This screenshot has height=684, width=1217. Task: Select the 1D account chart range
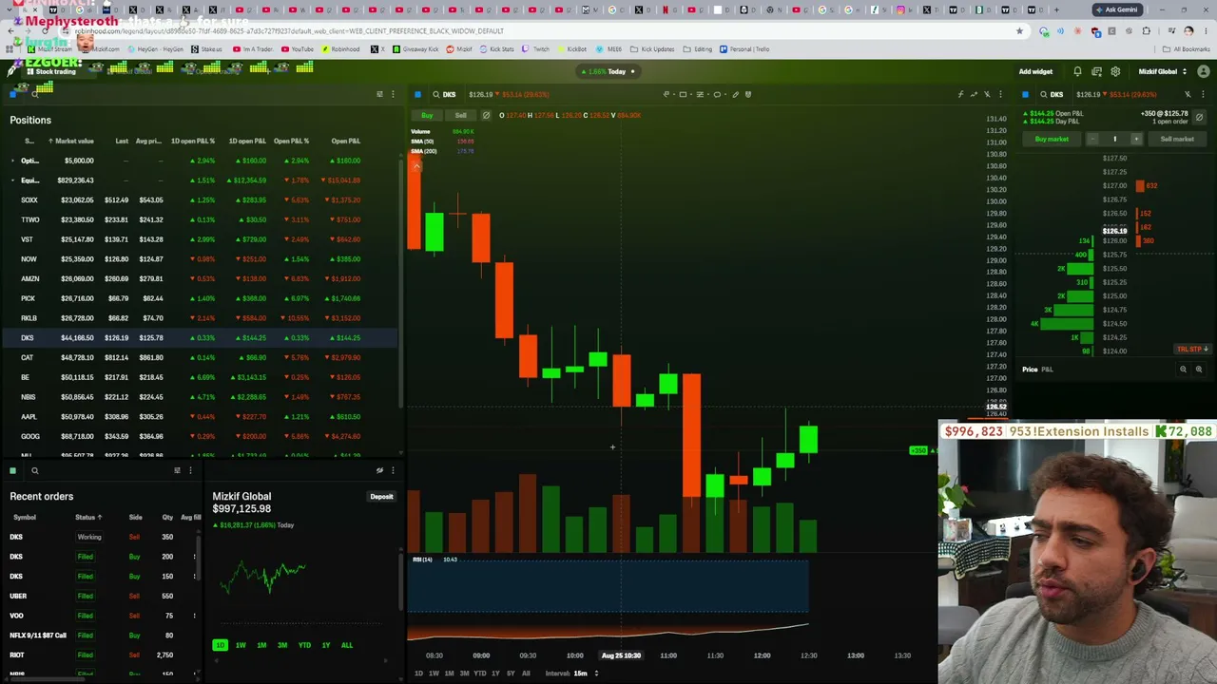[220, 646]
